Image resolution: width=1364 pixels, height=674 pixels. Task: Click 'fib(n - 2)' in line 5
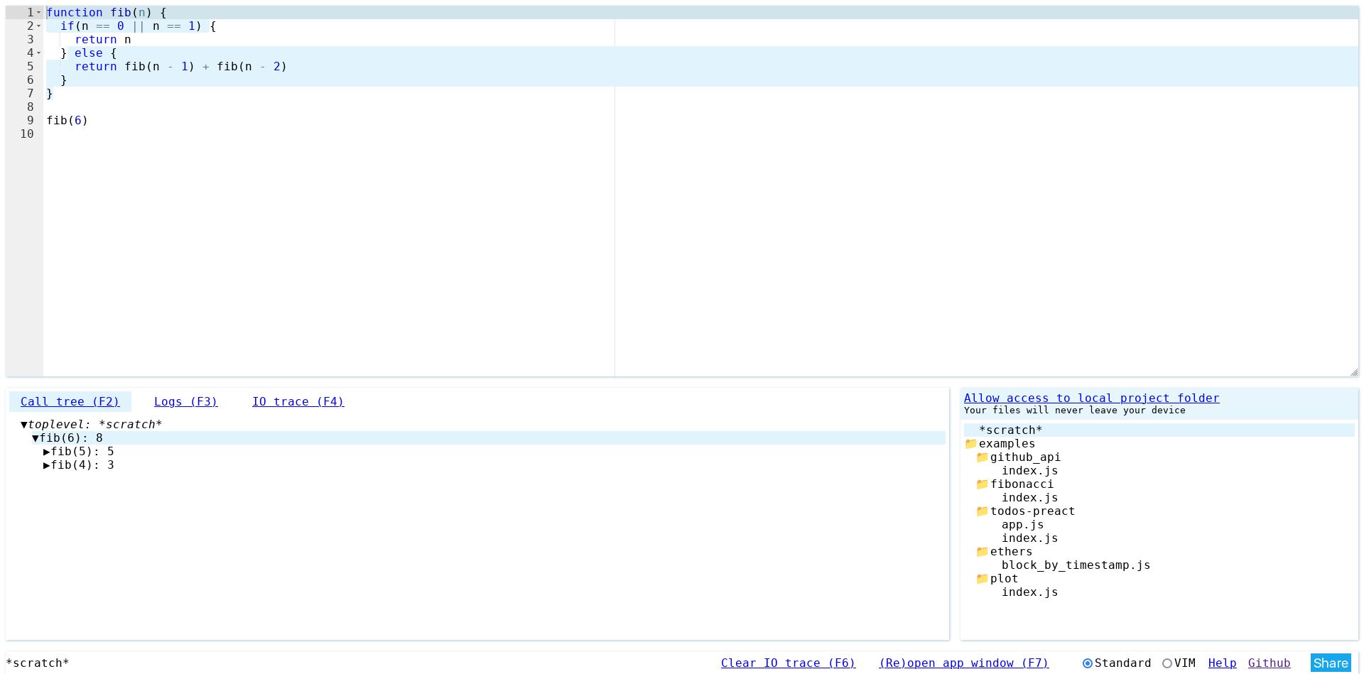[x=251, y=67]
